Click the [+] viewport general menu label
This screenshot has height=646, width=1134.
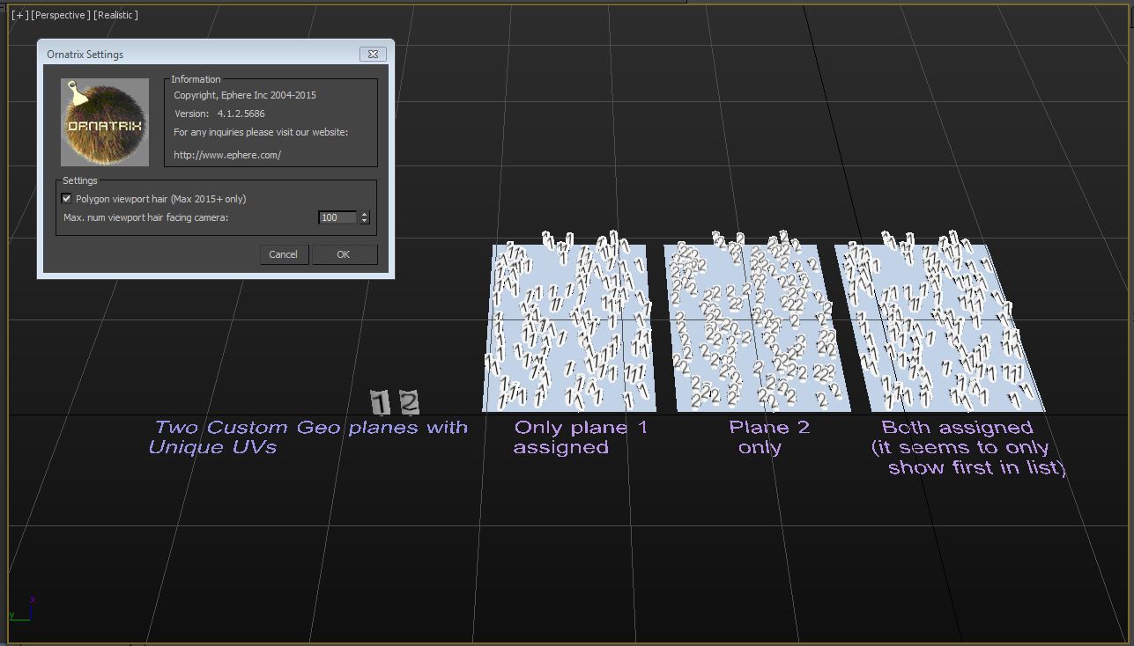coord(19,15)
